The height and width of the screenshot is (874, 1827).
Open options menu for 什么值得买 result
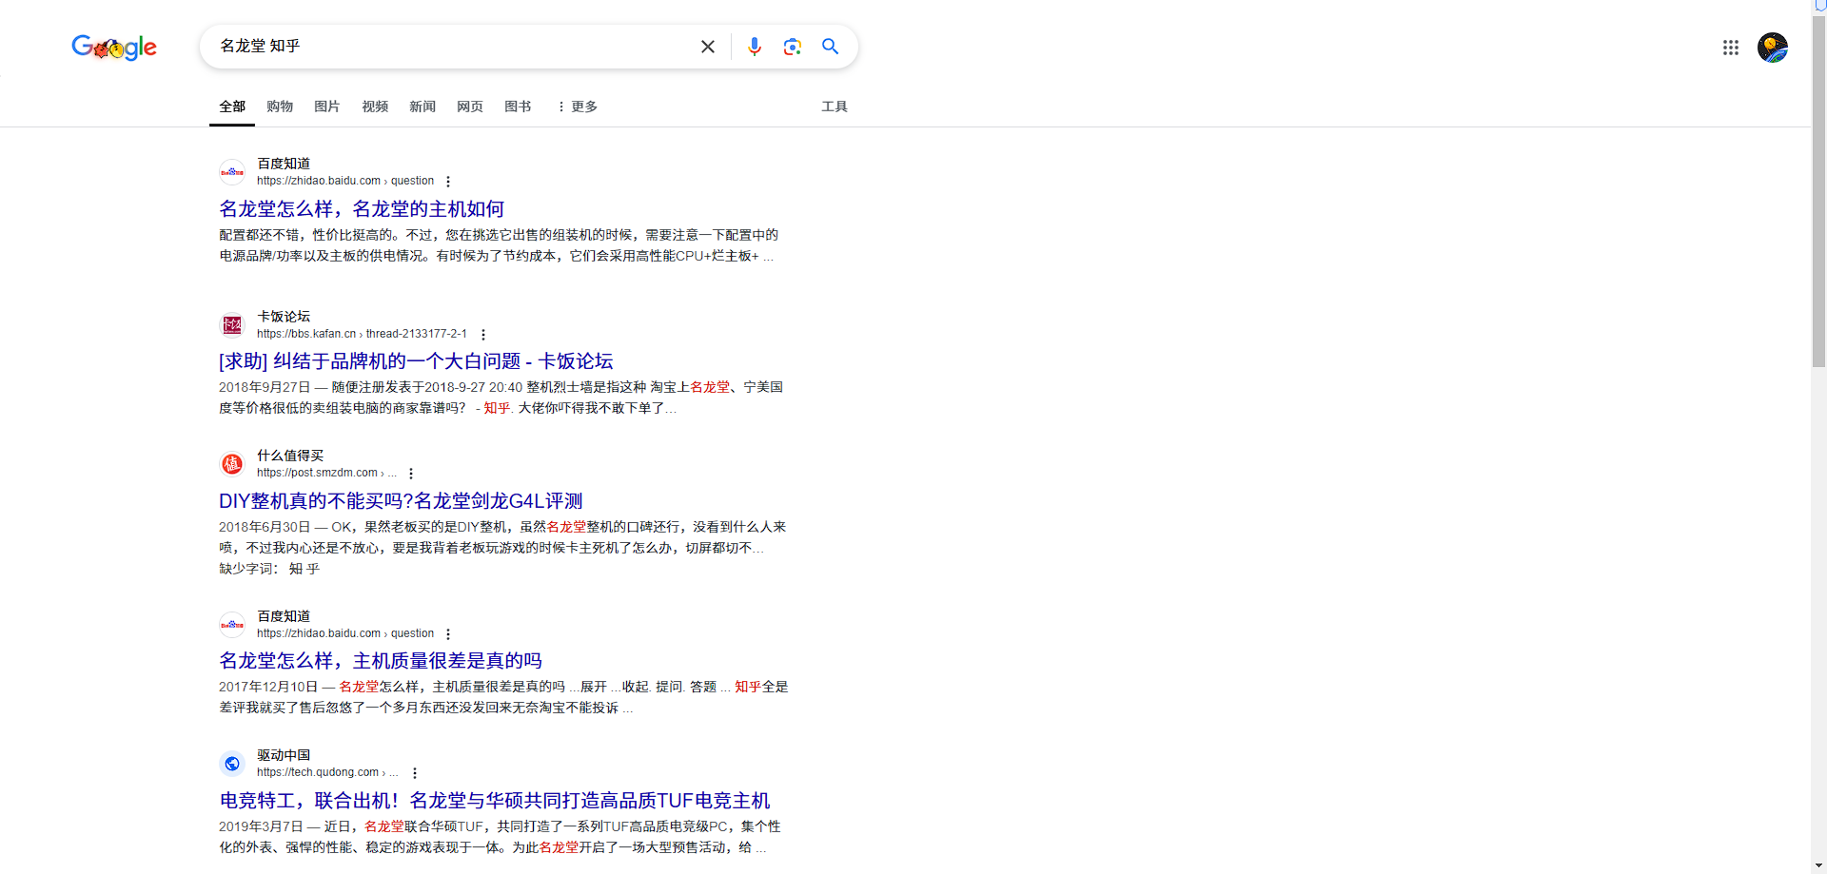click(411, 474)
